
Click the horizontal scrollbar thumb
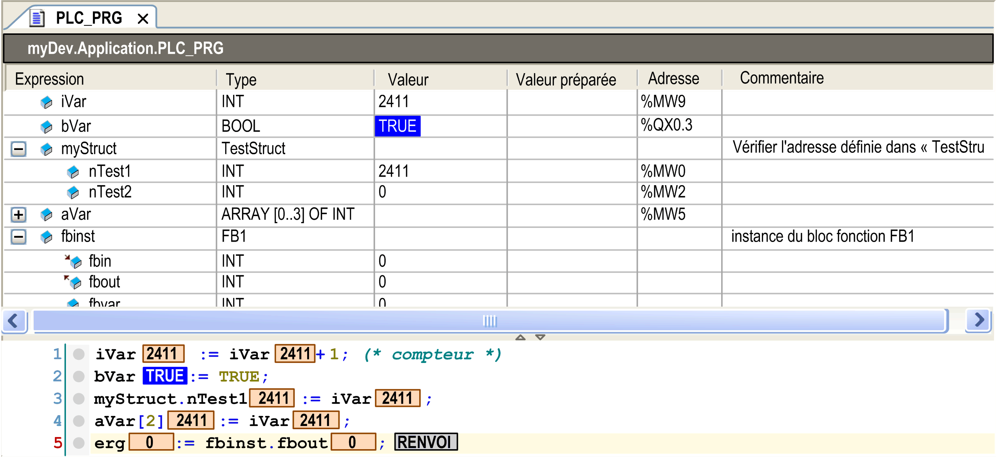490,321
